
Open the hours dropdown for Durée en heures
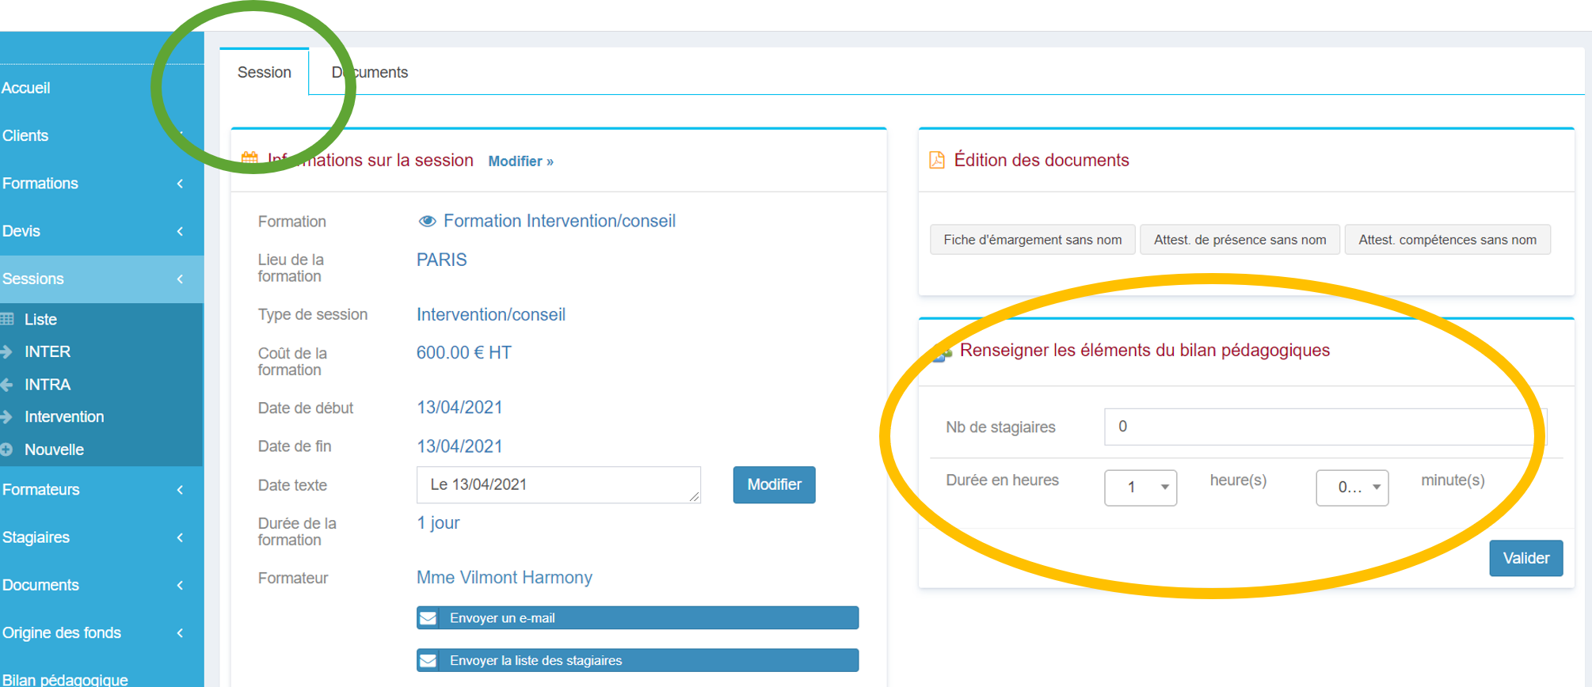[x=1141, y=488]
